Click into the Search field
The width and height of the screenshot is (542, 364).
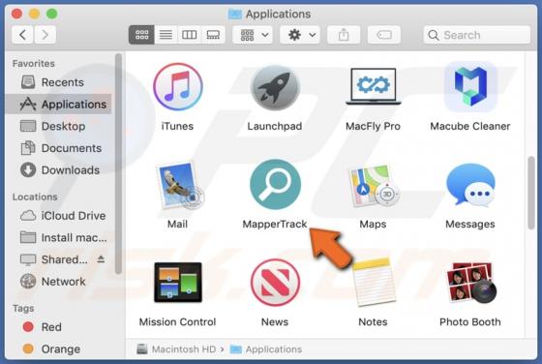click(x=476, y=35)
